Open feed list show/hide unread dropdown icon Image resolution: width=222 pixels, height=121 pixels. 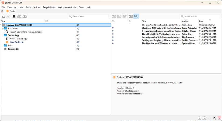[x=25, y=16]
